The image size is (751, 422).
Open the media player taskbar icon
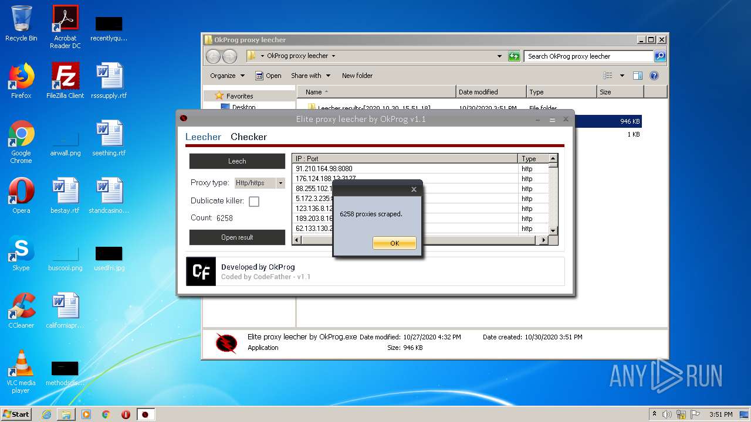click(x=86, y=414)
